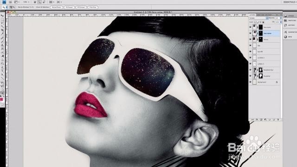Click the Lock all icon in Layers panel
The height and width of the screenshot is (167, 297).
(x=263, y=22)
